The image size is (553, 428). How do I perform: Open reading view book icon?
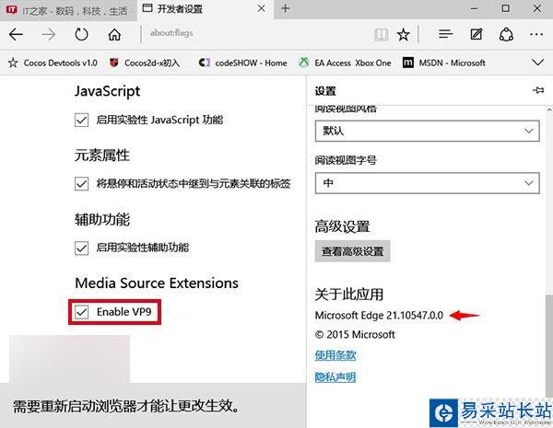click(x=382, y=35)
